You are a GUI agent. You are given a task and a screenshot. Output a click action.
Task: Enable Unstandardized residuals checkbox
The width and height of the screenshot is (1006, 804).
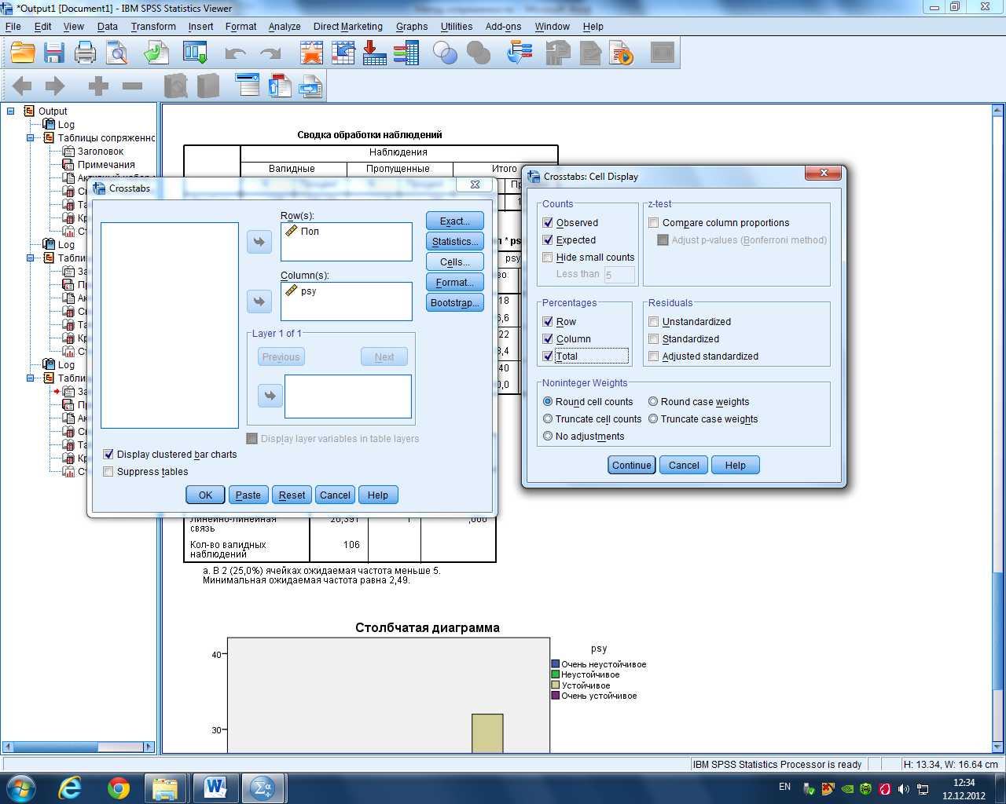pos(654,322)
